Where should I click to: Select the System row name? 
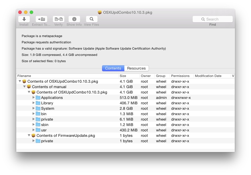47,109
